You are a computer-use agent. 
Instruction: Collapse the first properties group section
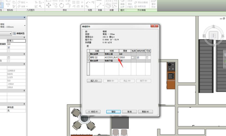pyautogui.click(x=25, y=37)
